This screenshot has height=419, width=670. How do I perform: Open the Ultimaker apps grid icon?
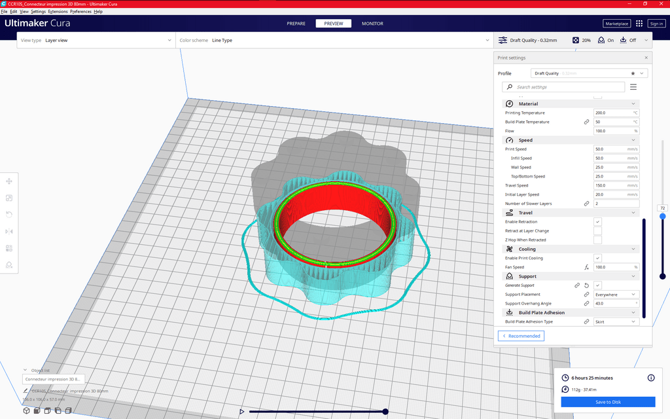pyautogui.click(x=639, y=24)
